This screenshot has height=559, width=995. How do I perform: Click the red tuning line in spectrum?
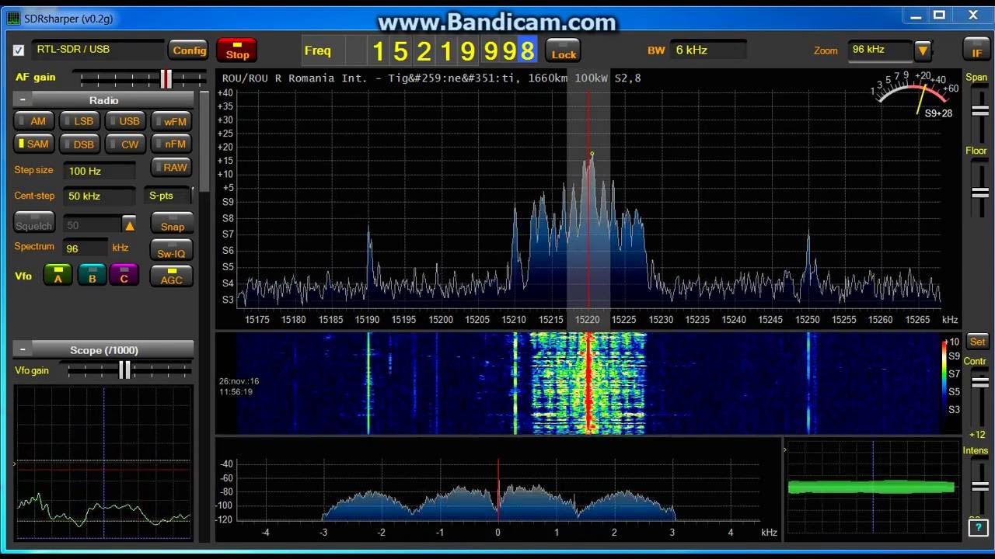(588, 202)
